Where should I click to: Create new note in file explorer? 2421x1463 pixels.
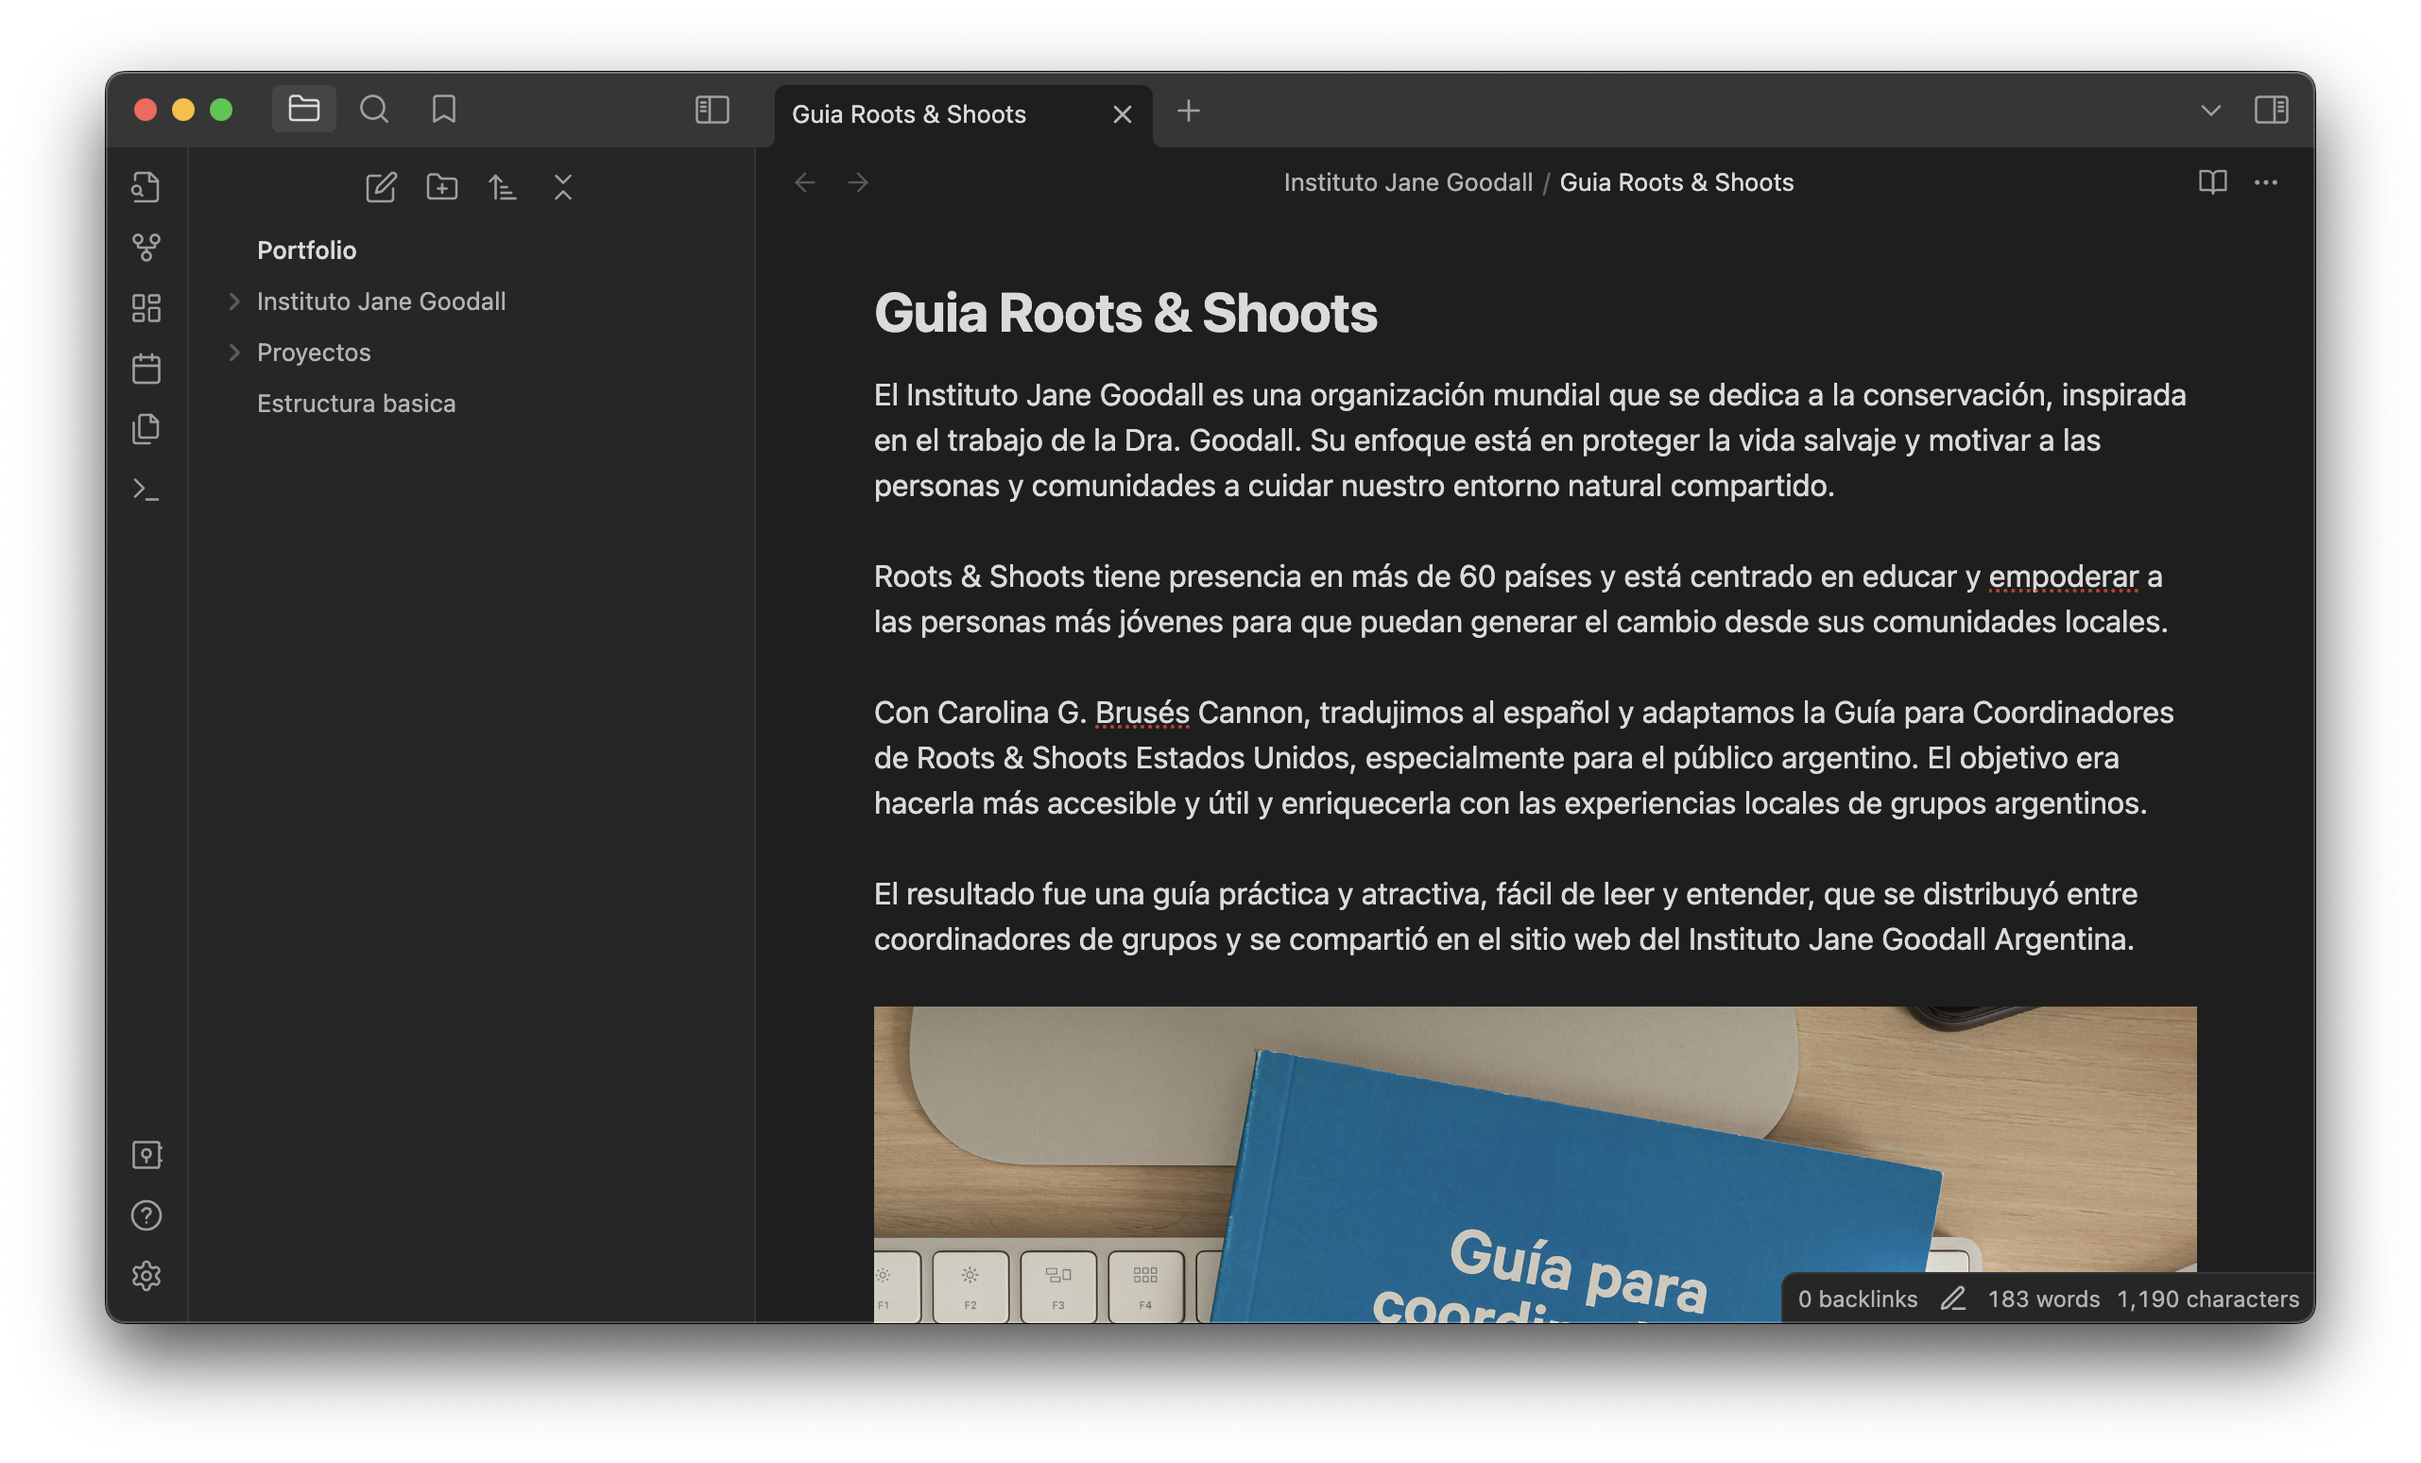coord(380,187)
